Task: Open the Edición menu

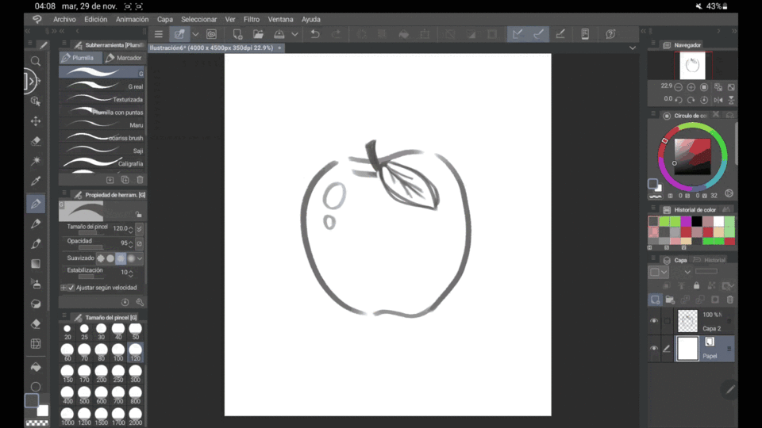Action: 96,19
